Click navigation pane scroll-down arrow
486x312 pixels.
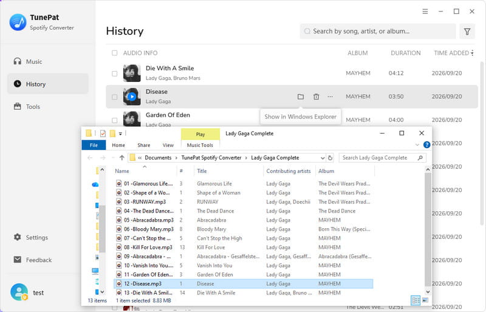pos(102,292)
